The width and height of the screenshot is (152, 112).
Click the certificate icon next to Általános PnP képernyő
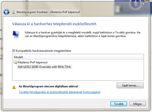[16, 62]
